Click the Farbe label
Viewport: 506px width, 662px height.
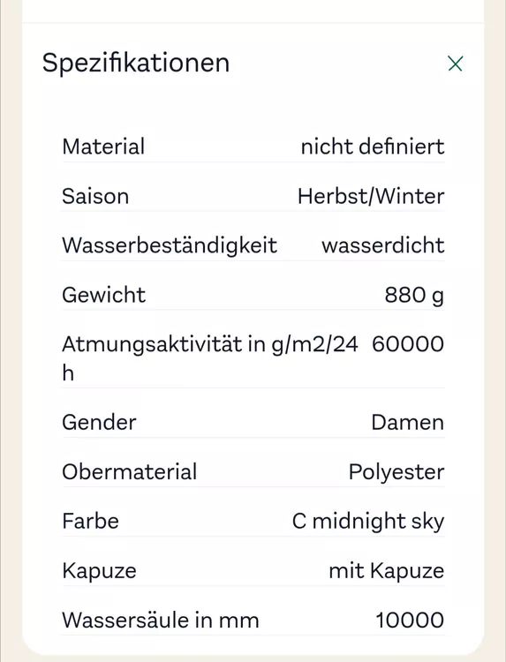pyautogui.click(x=90, y=521)
